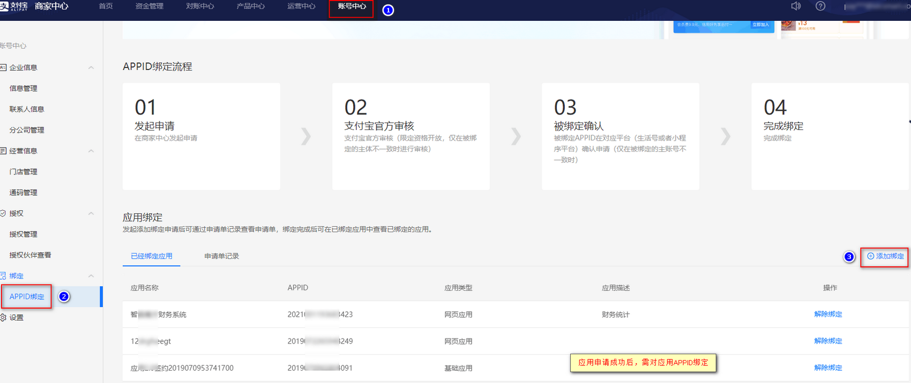Click the 授权 shield icon
The width and height of the screenshot is (911, 383).
pyautogui.click(x=3, y=213)
